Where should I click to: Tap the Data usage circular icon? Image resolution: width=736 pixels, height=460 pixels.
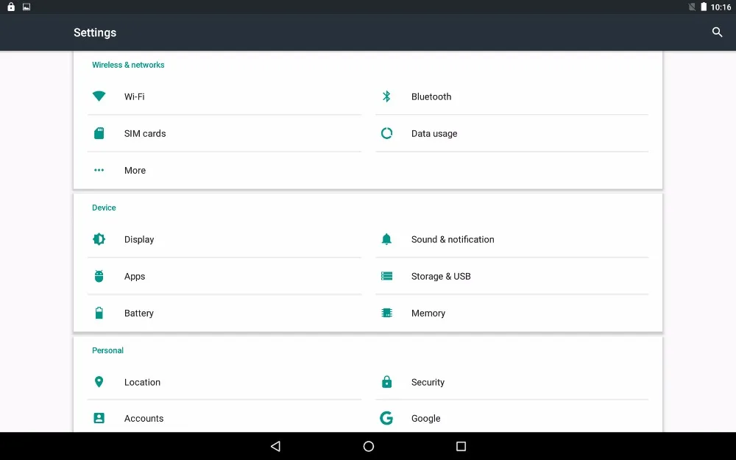pyautogui.click(x=386, y=133)
